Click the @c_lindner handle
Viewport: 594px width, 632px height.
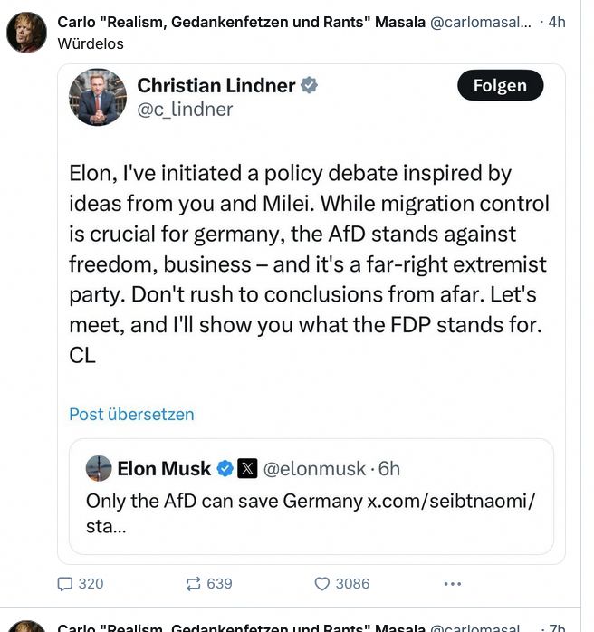coord(185,110)
